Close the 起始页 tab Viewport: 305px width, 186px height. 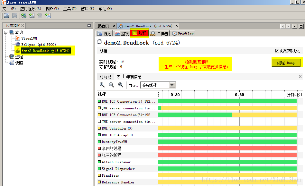pyautogui.click(x=114, y=26)
